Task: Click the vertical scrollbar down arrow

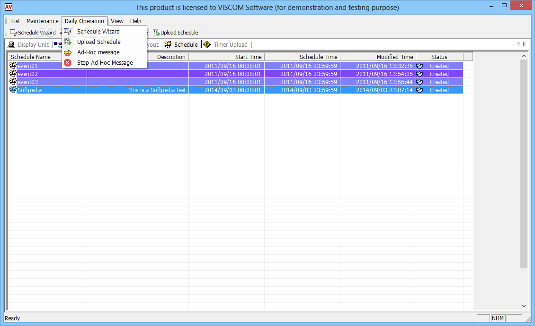Action: click(524, 306)
